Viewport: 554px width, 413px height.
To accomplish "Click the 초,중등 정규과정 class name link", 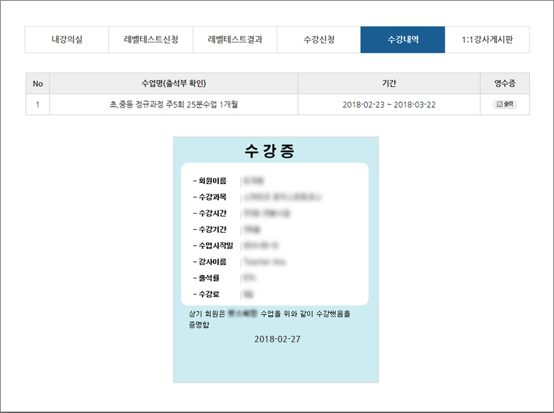I will pos(174,104).
